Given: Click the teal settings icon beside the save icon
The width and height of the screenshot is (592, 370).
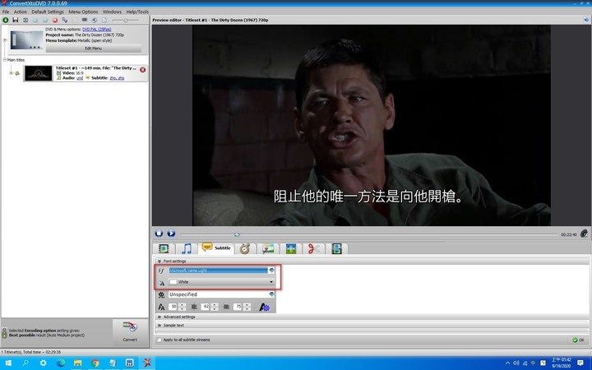Looking at the screenshot, I should click(x=25, y=20).
